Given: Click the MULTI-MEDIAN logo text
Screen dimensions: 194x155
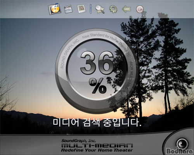Looking at the screenshot, I should pyautogui.click(x=97, y=145).
